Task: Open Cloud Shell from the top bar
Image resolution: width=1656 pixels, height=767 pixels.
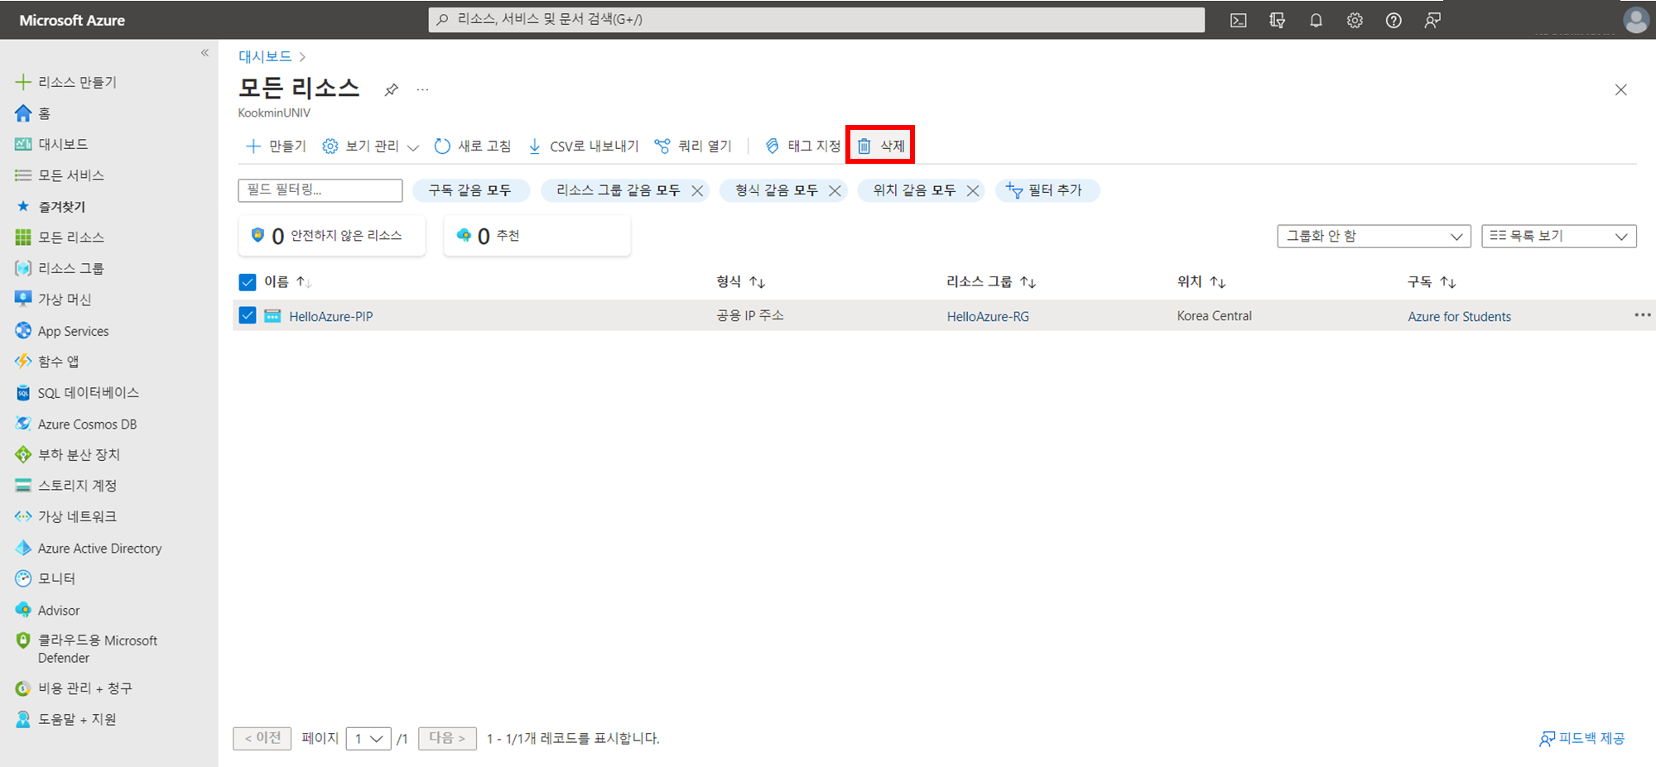Action: [1238, 21]
